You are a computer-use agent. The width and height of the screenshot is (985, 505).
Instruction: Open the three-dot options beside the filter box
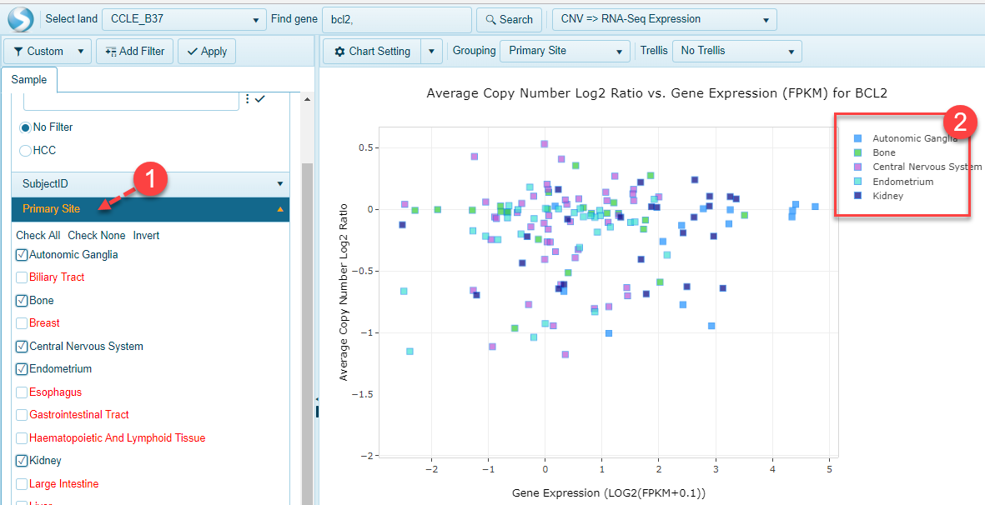coord(247,99)
